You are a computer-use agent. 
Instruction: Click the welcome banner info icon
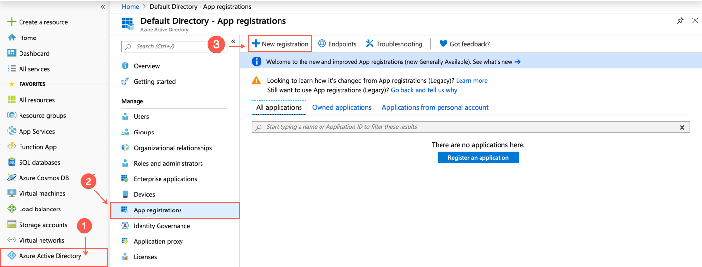256,61
